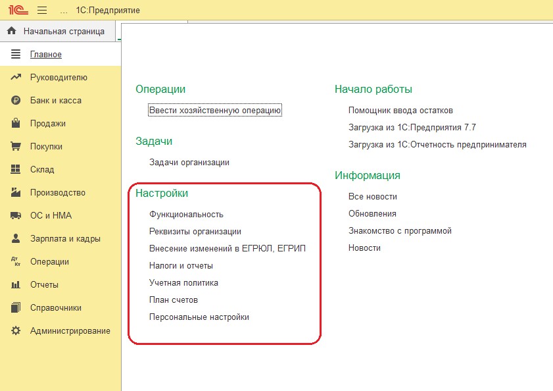Open the Функциональность settings link
Screen dimensions: 553x391
coord(186,215)
